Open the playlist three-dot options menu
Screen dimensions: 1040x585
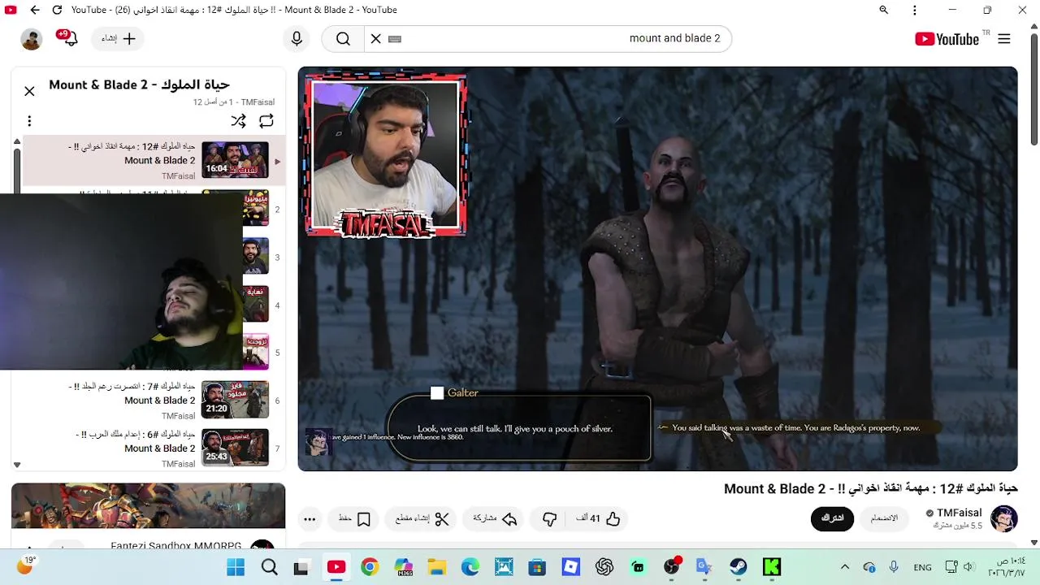point(29,121)
